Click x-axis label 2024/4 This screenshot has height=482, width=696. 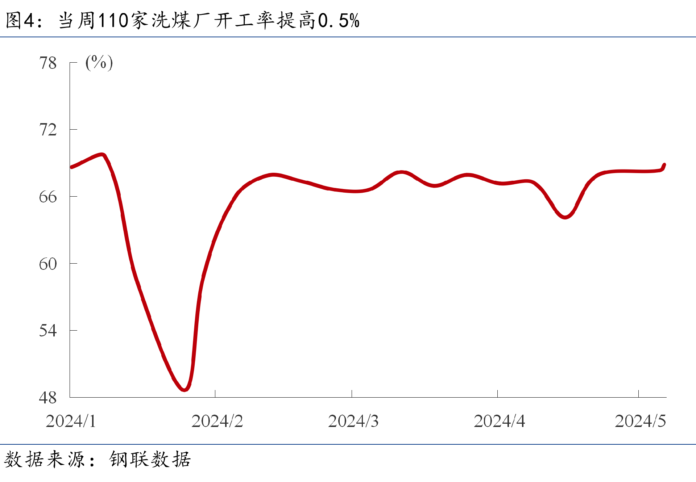point(499,421)
